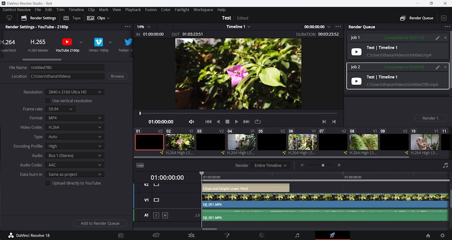Open the Cut page icon

click(156, 235)
